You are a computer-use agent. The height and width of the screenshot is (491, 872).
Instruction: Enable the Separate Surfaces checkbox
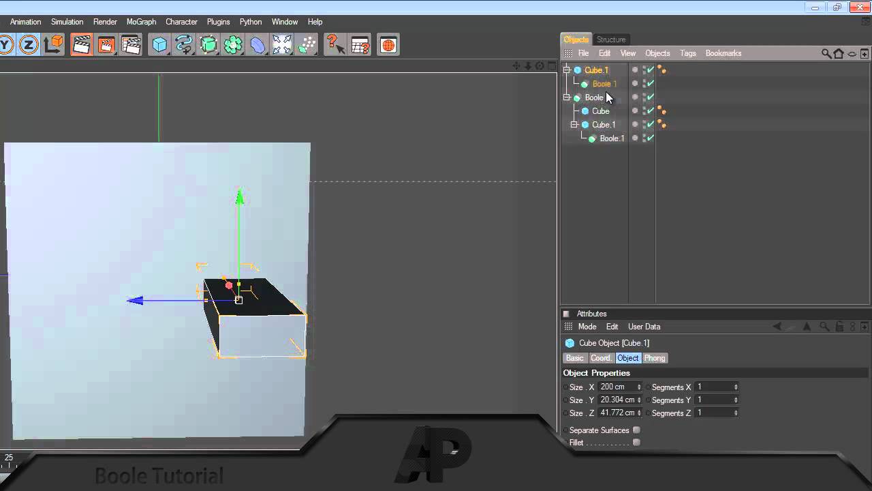[636, 430]
